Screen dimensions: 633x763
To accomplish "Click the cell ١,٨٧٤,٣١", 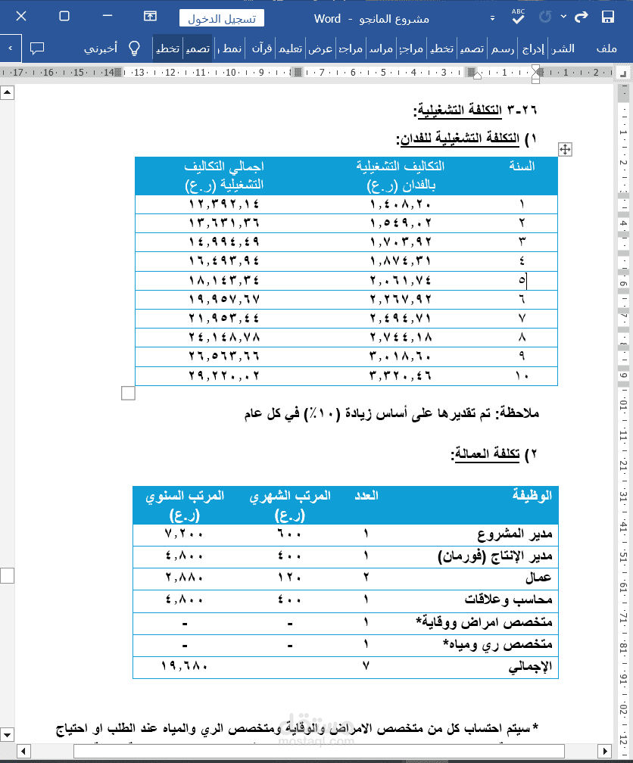I will click(x=401, y=261).
